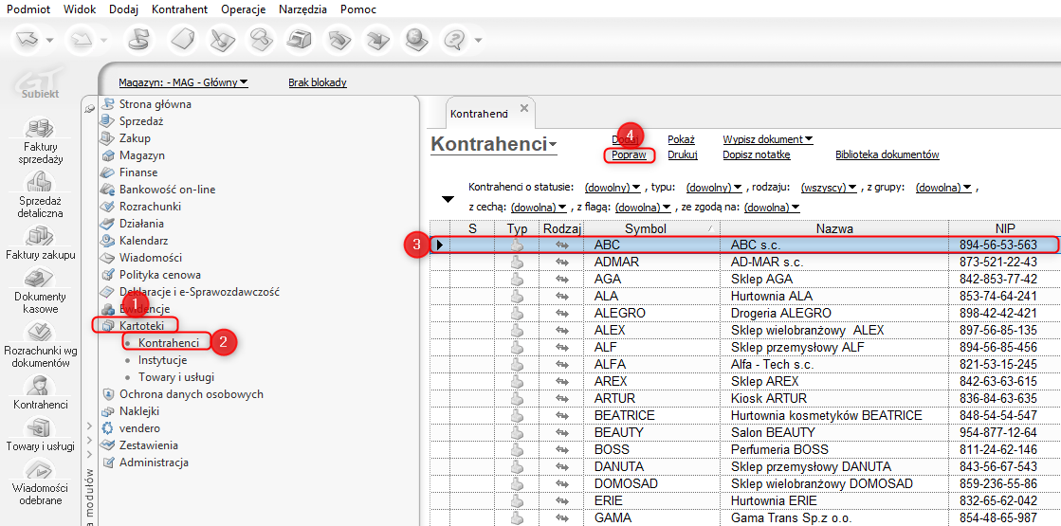Switch to the Kontrahenci tab
This screenshot has width=1061, height=526.
click(479, 113)
